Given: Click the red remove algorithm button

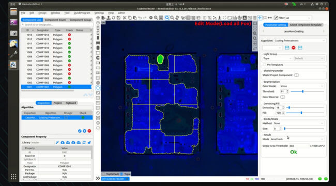Looking at the screenshot, I should (x=89, y=131).
